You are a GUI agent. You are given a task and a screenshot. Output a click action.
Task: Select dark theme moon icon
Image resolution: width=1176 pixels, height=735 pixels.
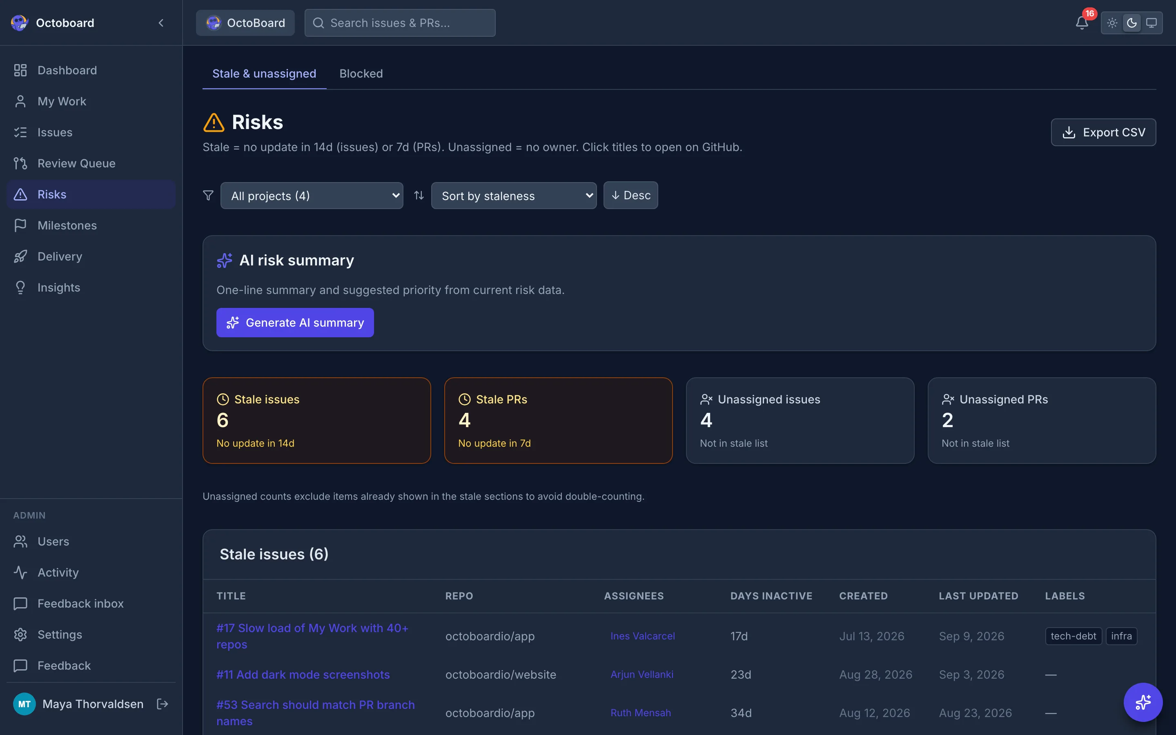pyautogui.click(x=1132, y=23)
